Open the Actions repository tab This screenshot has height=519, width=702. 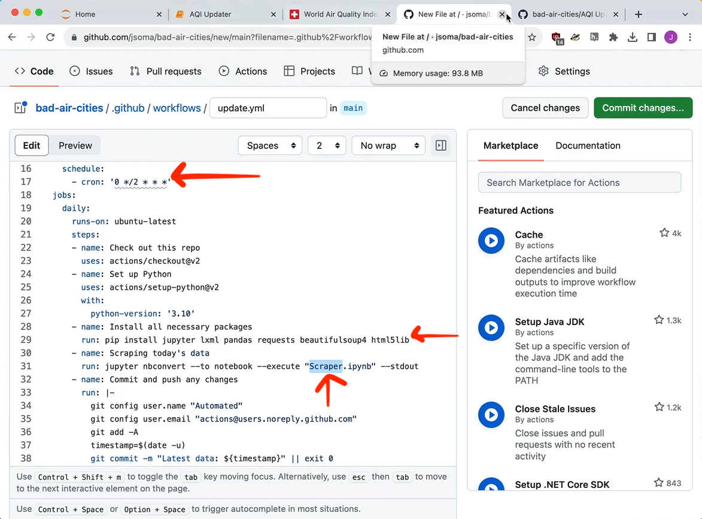(x=243, y=71)
